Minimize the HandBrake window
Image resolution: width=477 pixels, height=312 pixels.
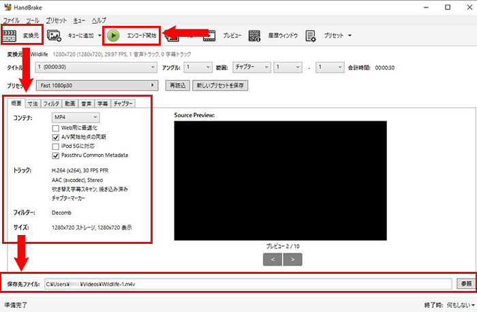point(426,7)
